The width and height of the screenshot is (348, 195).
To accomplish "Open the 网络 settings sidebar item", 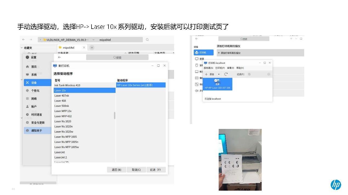I will pos(34,99).
